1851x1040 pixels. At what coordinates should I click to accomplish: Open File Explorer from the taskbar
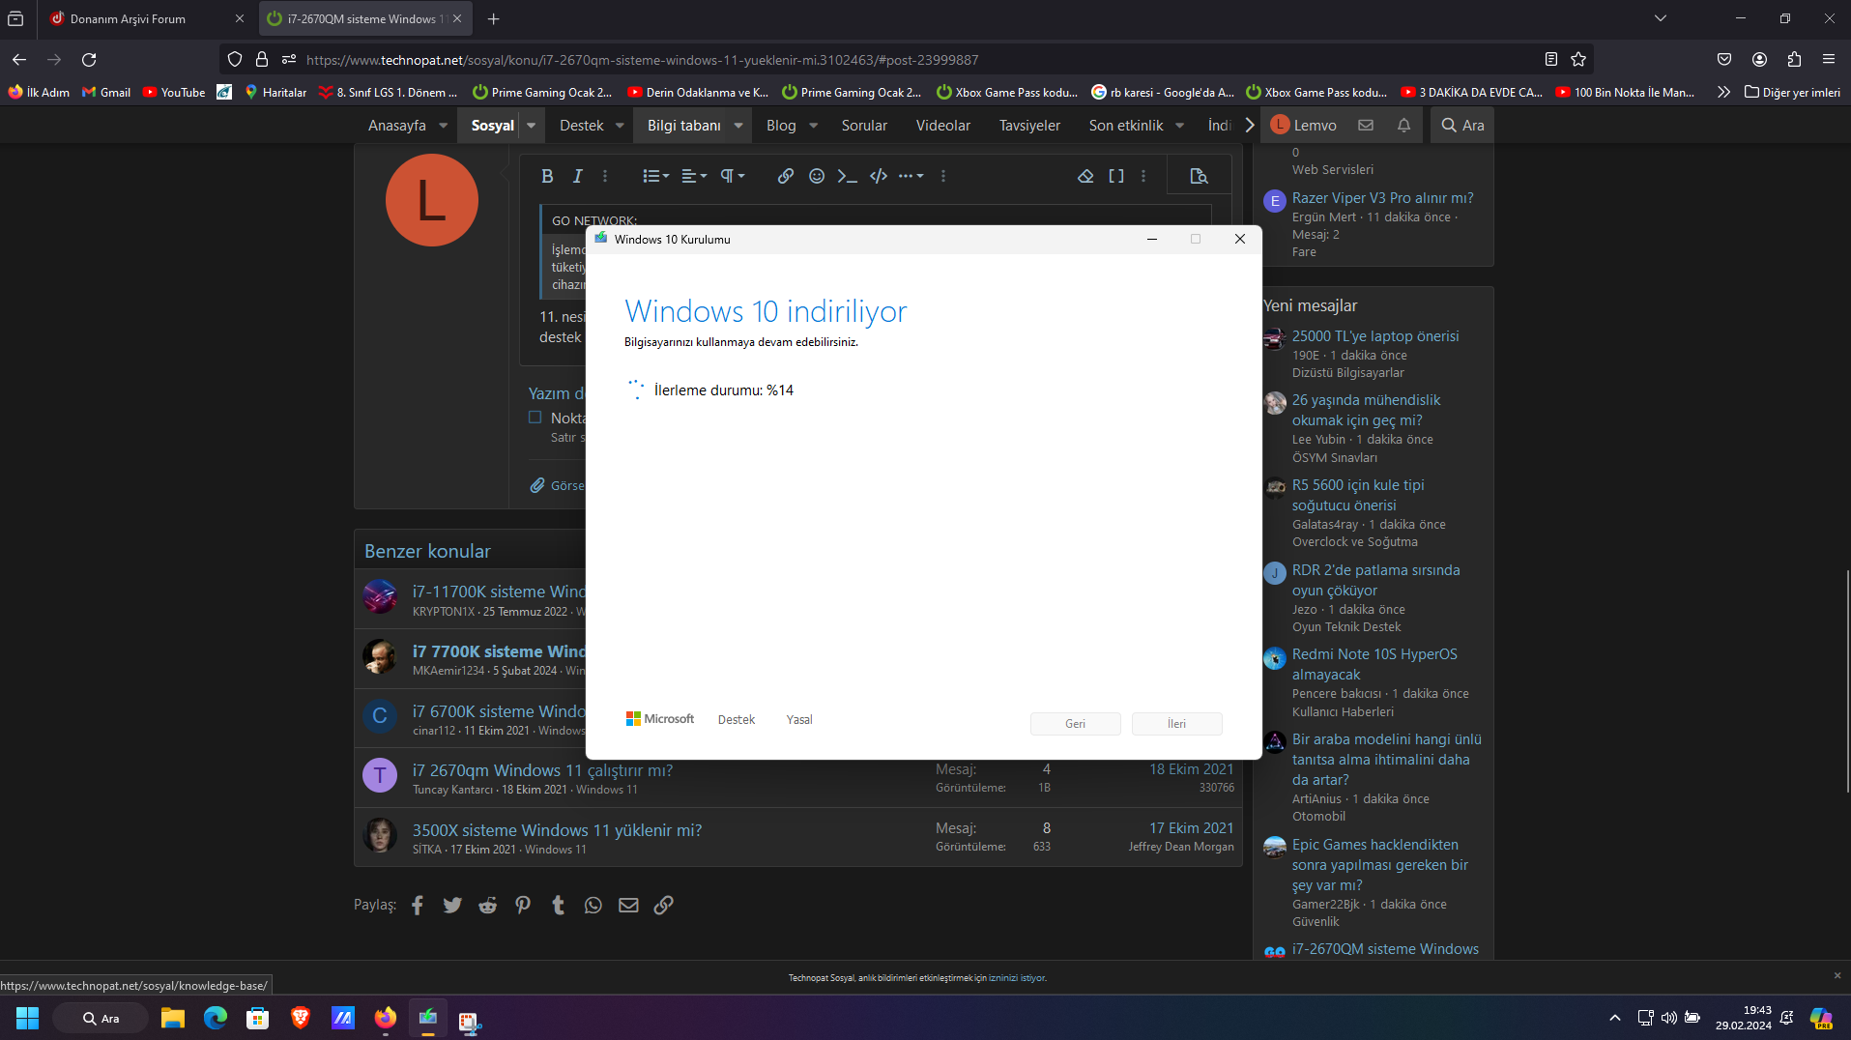[x=173, y=1018]
